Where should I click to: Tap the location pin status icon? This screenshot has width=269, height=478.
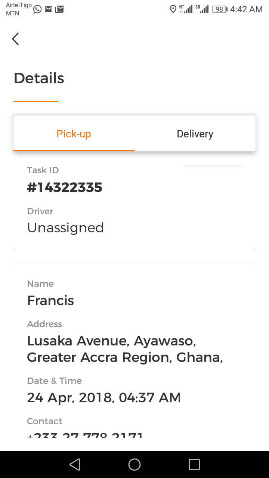point(173,9)
